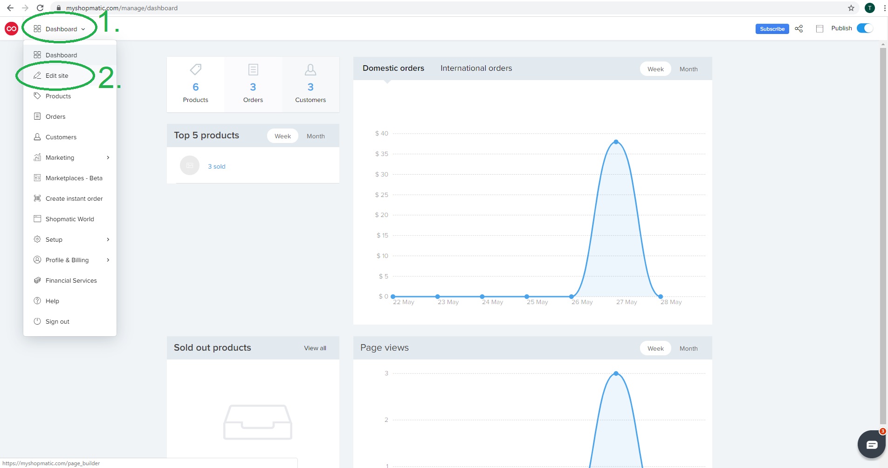Click the 22 May data point on orders chart

tap(393, 296)
